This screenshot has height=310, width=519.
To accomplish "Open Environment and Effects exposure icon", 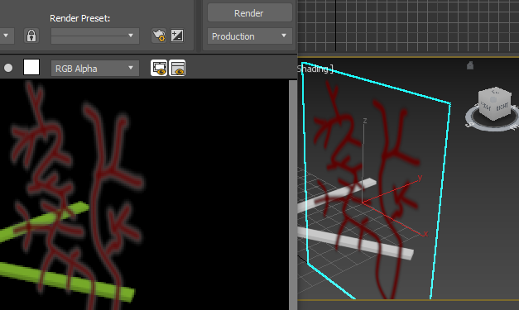I will tap(177, 36).
